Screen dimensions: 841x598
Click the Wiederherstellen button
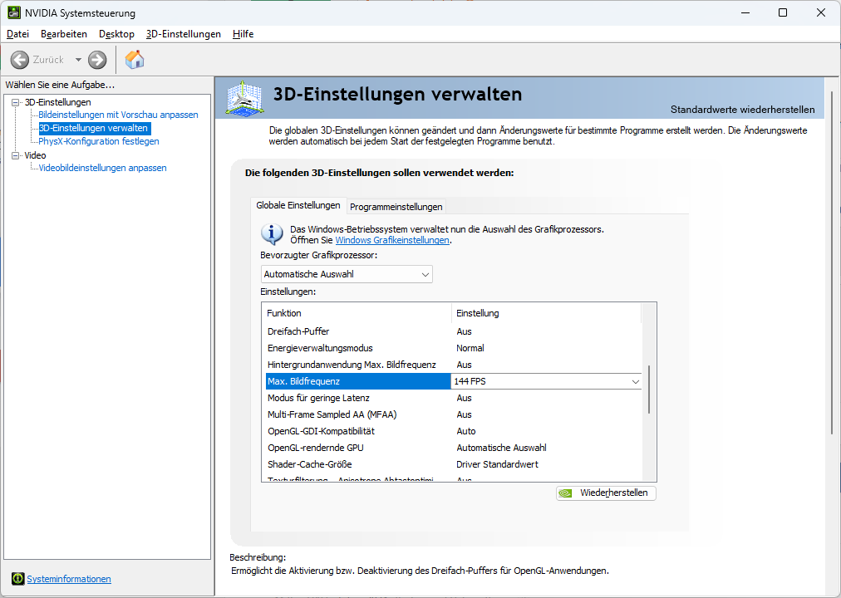[x=606, y=493]
